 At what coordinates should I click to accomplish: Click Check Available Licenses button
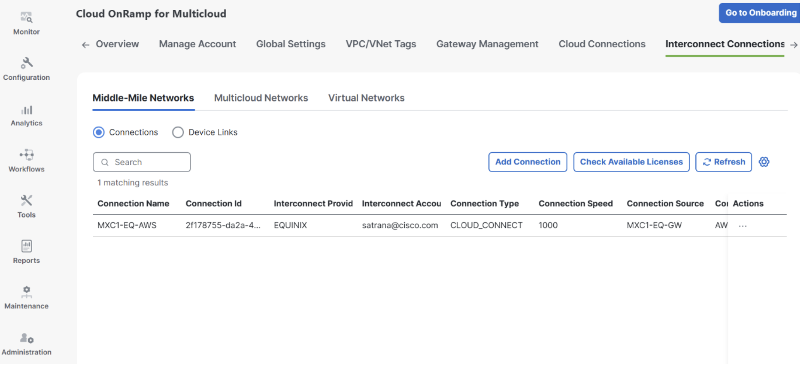tap(632, 162)
